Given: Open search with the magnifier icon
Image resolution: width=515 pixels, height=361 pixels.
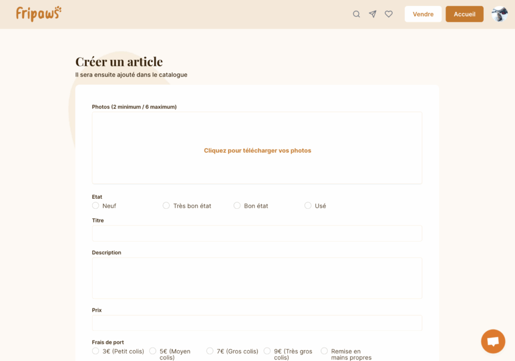Looking at the screenshot, I should (356, 14).
